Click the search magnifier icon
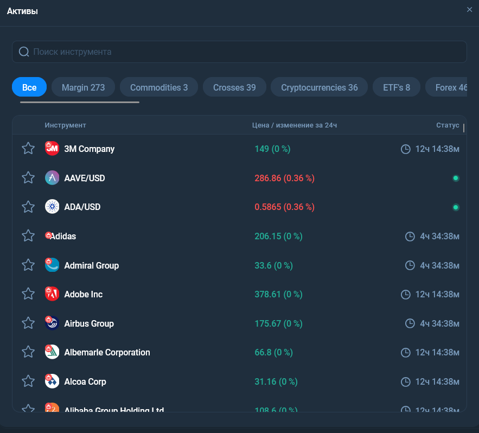Viewport: 479px width, 433px height. (24, 52)
